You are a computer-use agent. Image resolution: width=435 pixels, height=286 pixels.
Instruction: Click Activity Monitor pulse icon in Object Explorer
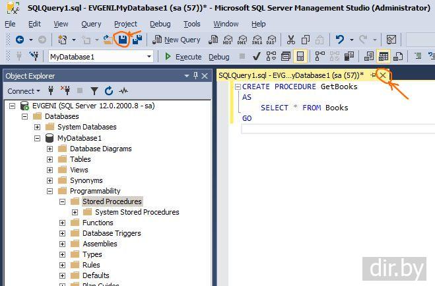[123, 90]
